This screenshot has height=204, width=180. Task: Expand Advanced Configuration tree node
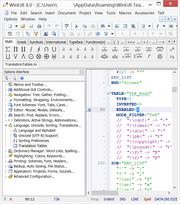[x=6, y=176]
